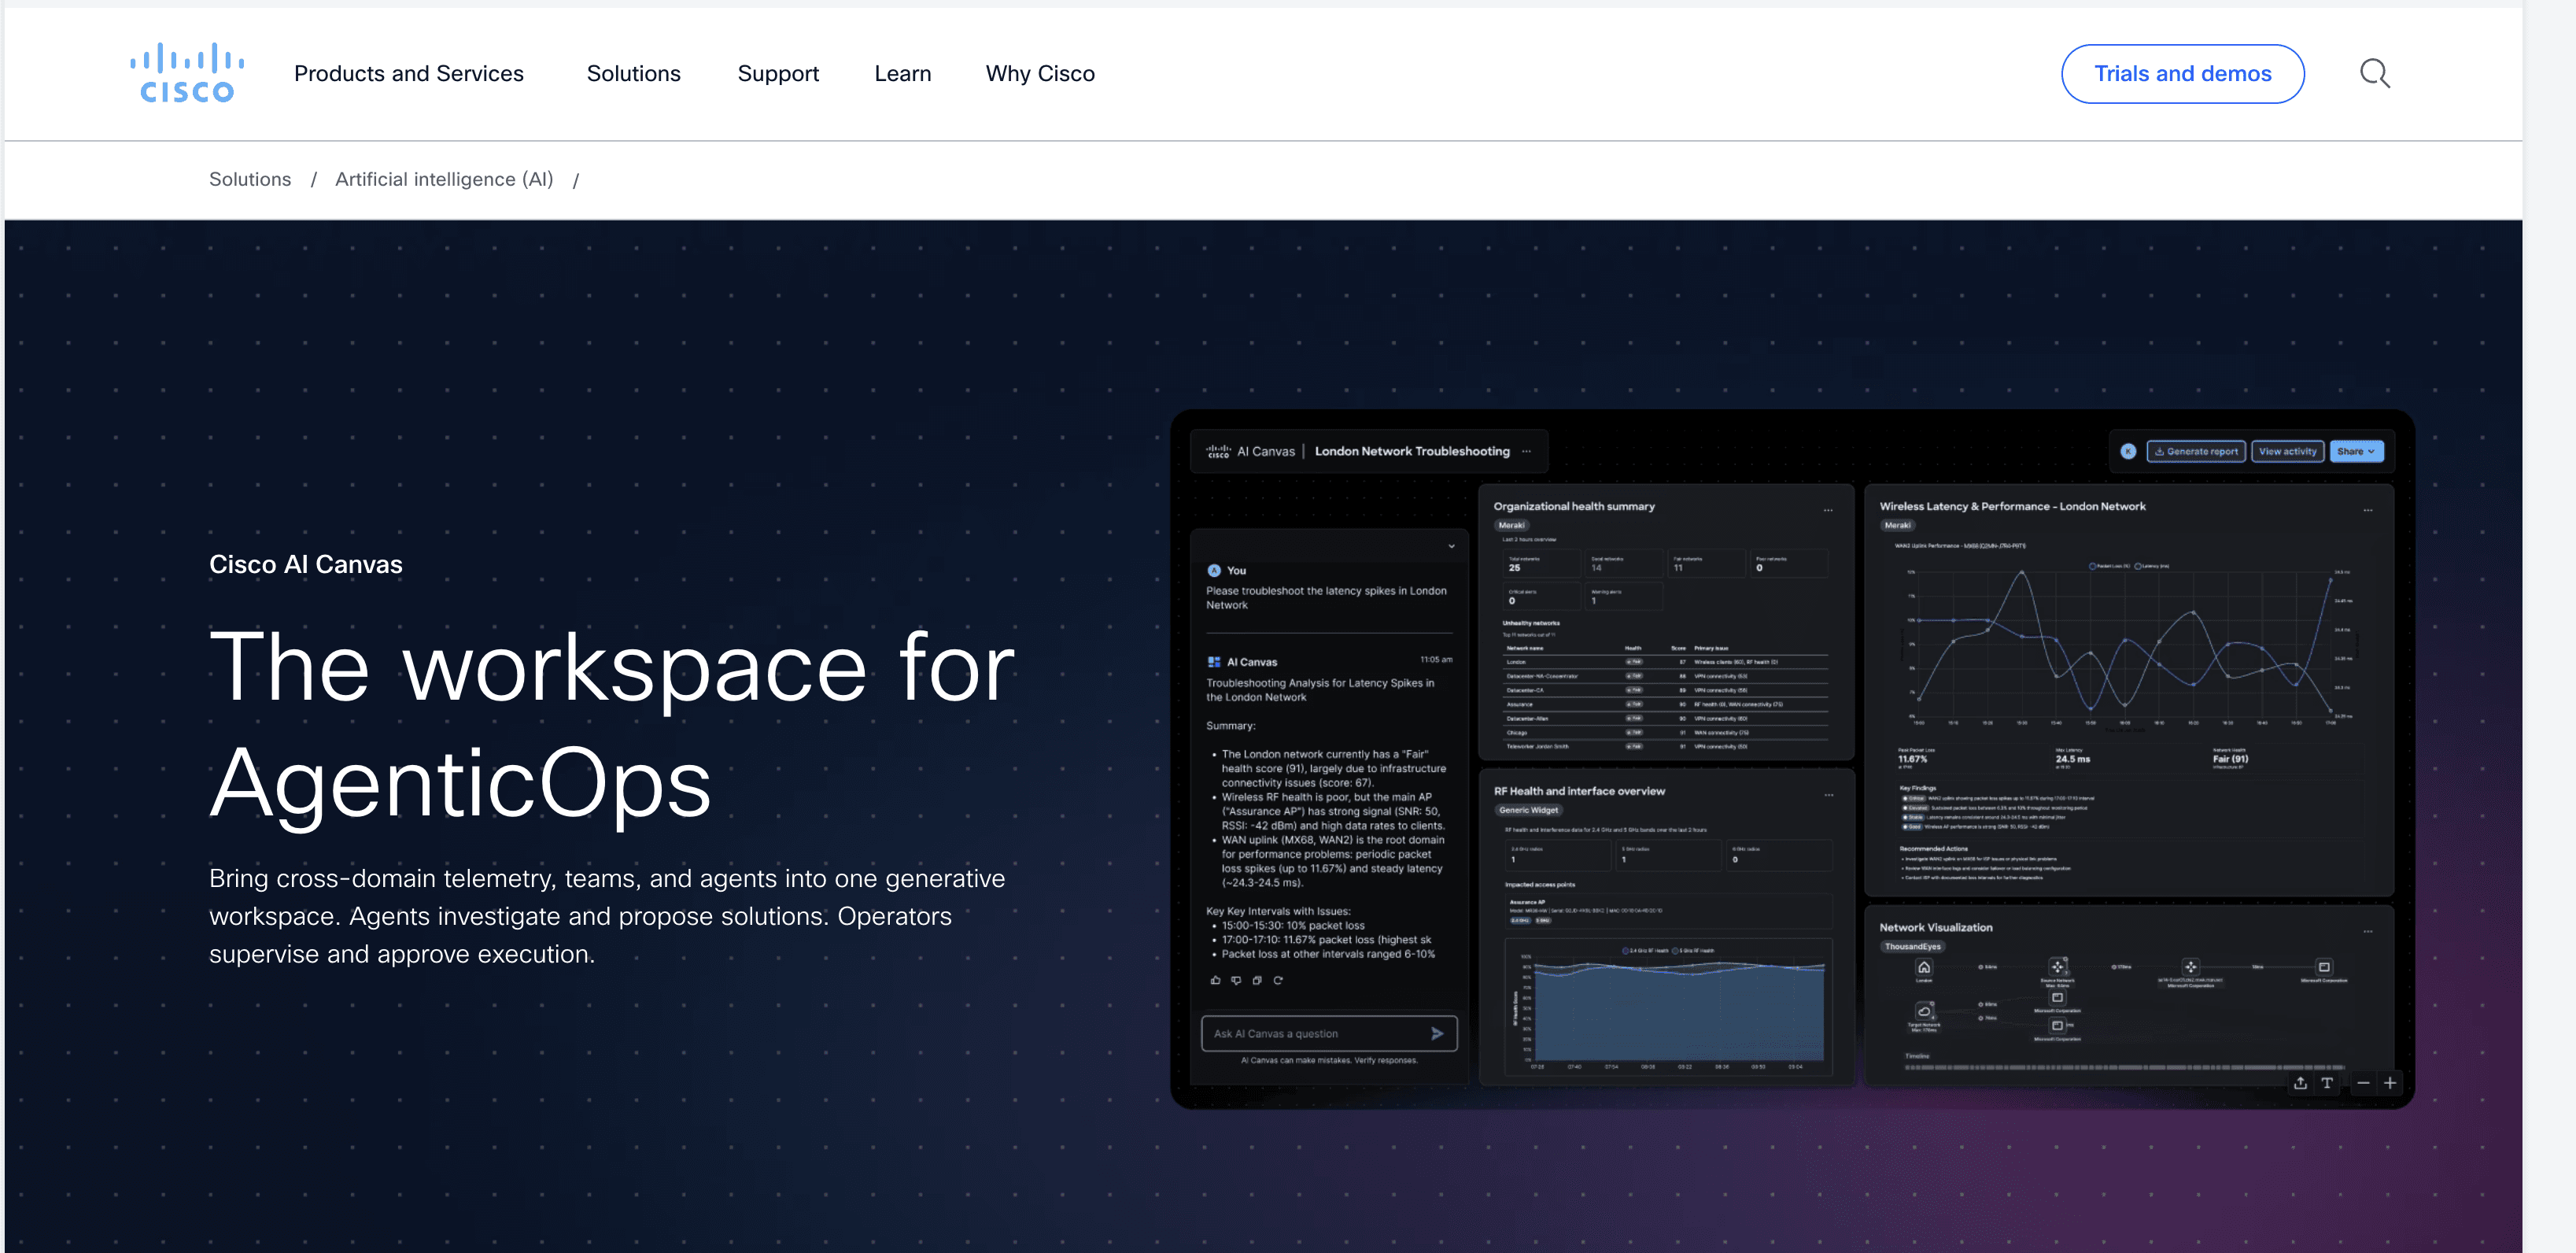The image size is (2576, 1253).
Task: Click the export icon at bottom right
Action: (2301, 1084)
